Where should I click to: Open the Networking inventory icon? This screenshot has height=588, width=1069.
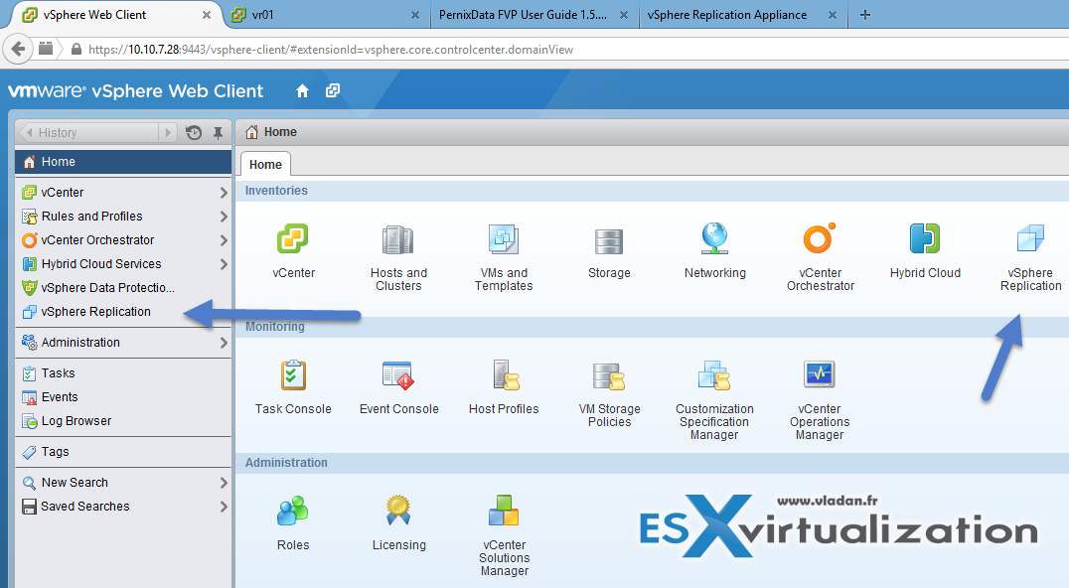(714, 239)
